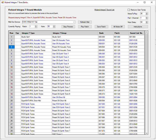
Task: Click into the NotesToPlay input field
Action: 143,14
